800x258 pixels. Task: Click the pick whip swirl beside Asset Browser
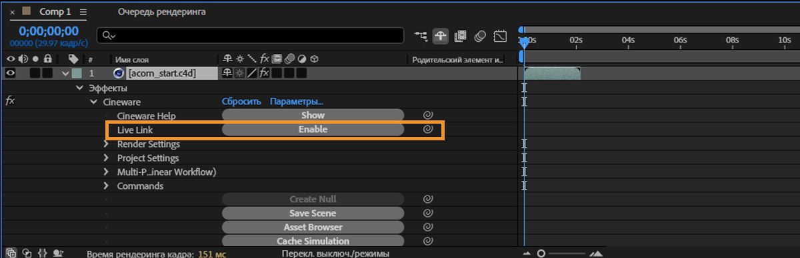pos(429,227)
